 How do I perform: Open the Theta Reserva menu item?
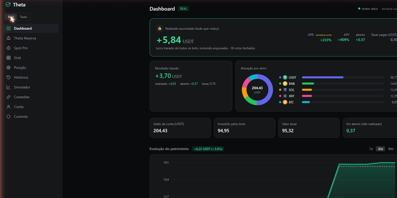pyautogui.click(x=31, y=38)
